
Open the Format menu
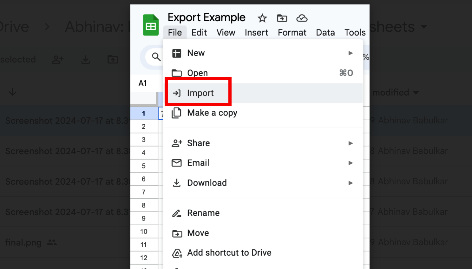point(292,32)
